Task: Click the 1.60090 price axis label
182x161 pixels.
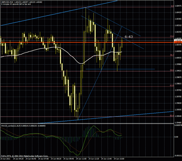Action: pos(178,51)
